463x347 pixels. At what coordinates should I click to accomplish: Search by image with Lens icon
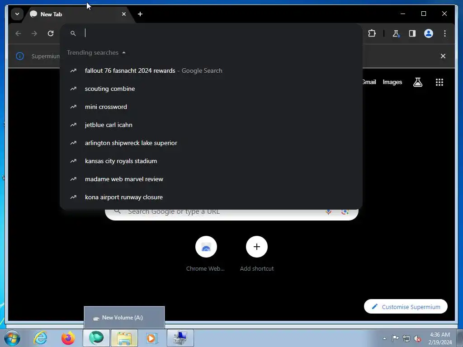pos(345,211)
